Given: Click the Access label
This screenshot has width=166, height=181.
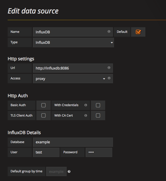Looking at the screenshot, I should (15, 78).
